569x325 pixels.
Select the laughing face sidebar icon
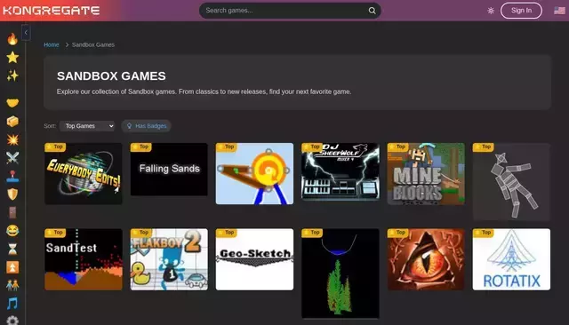click(x=12, y=231)
